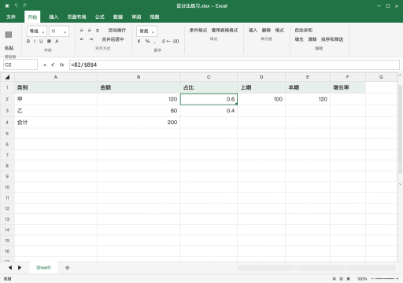Click Merge and Center (合并后居中)
Viewport: 403px width, 283px height.
(113, 39)
